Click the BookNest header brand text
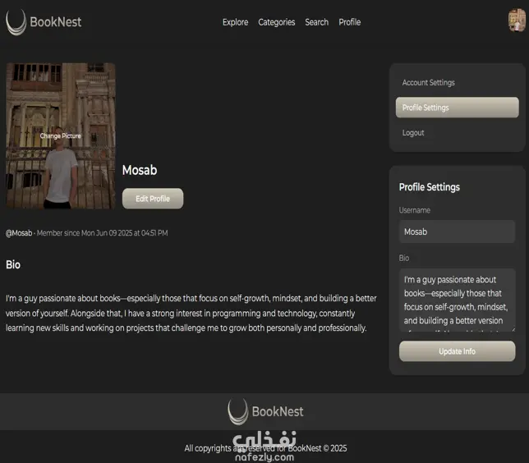 56,22
